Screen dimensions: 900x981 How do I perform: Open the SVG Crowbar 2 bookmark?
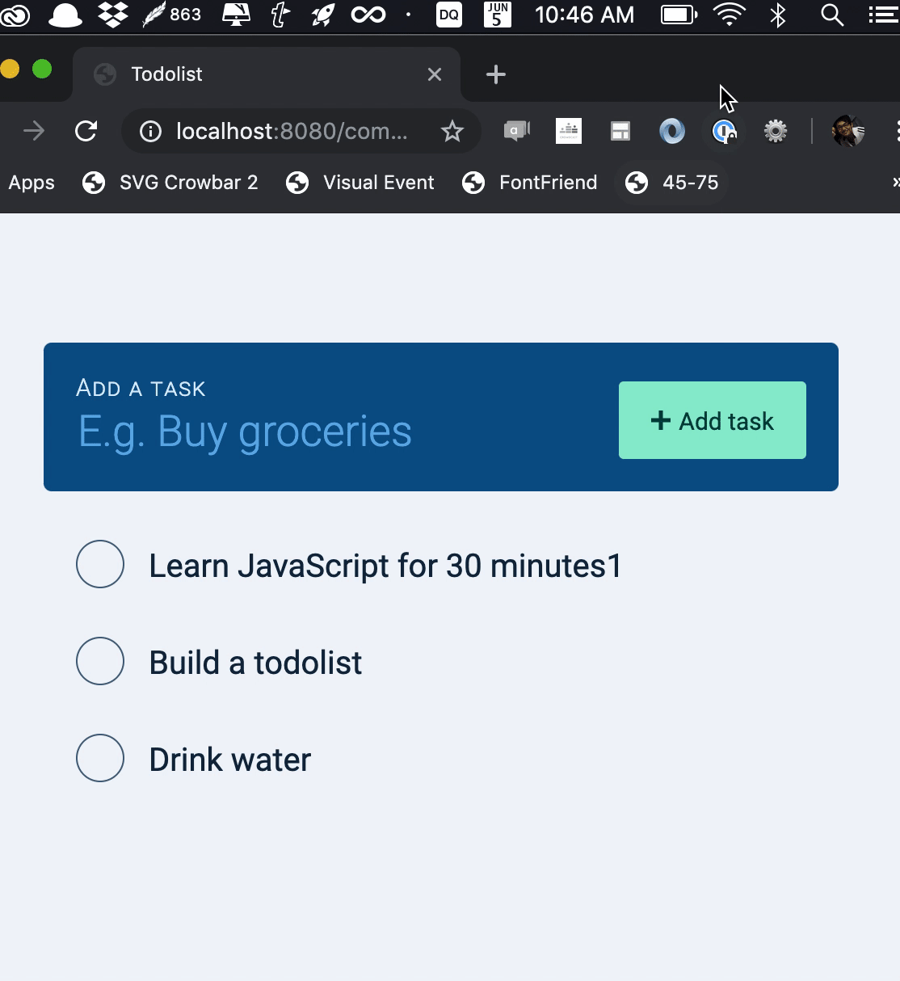pos(170,183)
